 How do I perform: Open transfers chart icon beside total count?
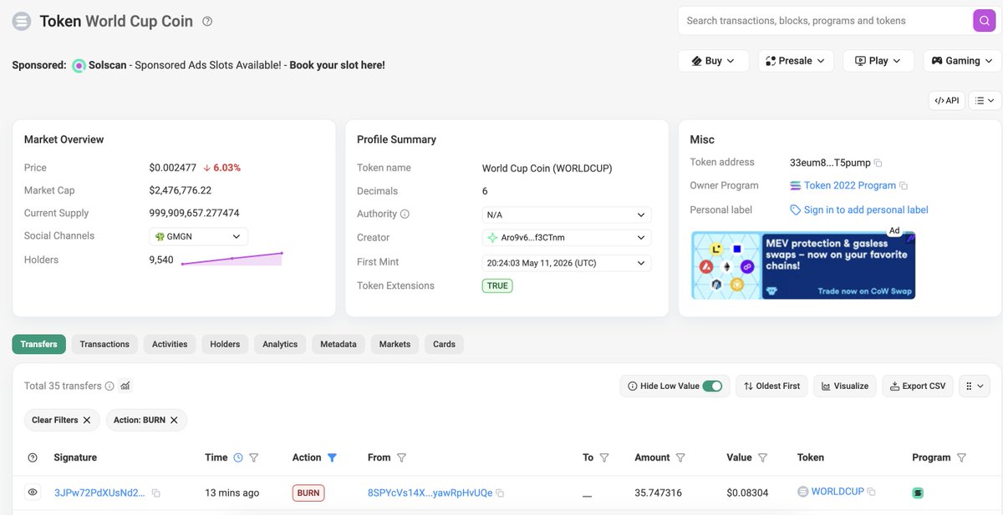click(125, 386)
